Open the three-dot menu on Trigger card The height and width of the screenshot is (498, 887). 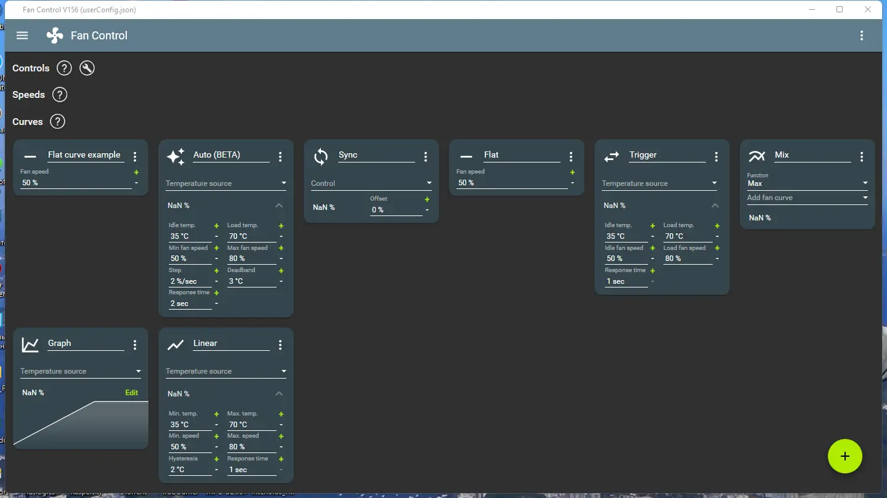pyautogui.click(x=716, y=157)
